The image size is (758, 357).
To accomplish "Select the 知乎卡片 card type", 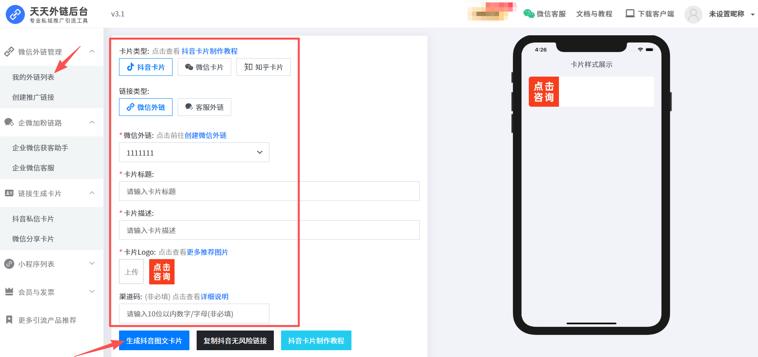I will click(x=263, y=67).
